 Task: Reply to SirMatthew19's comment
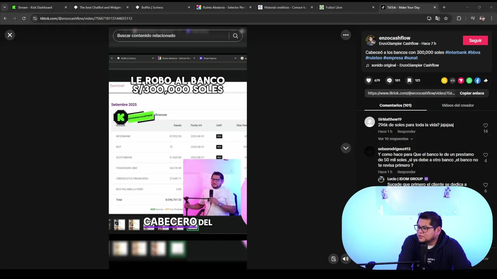coord(406,131)
